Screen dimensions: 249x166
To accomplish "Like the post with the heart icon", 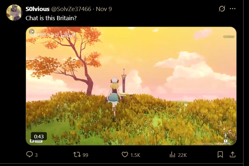I will pyautogui.click(x=125, y=154).
